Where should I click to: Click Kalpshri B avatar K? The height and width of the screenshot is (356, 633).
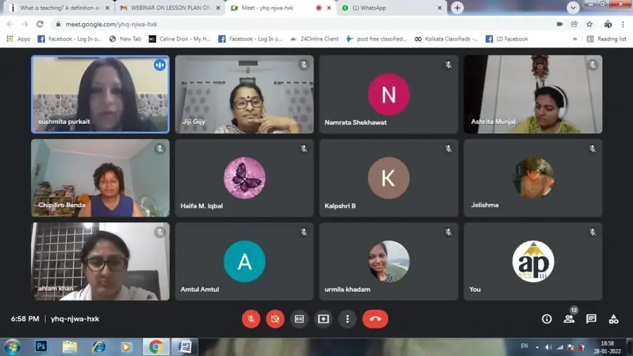click(x=388, y=178)
